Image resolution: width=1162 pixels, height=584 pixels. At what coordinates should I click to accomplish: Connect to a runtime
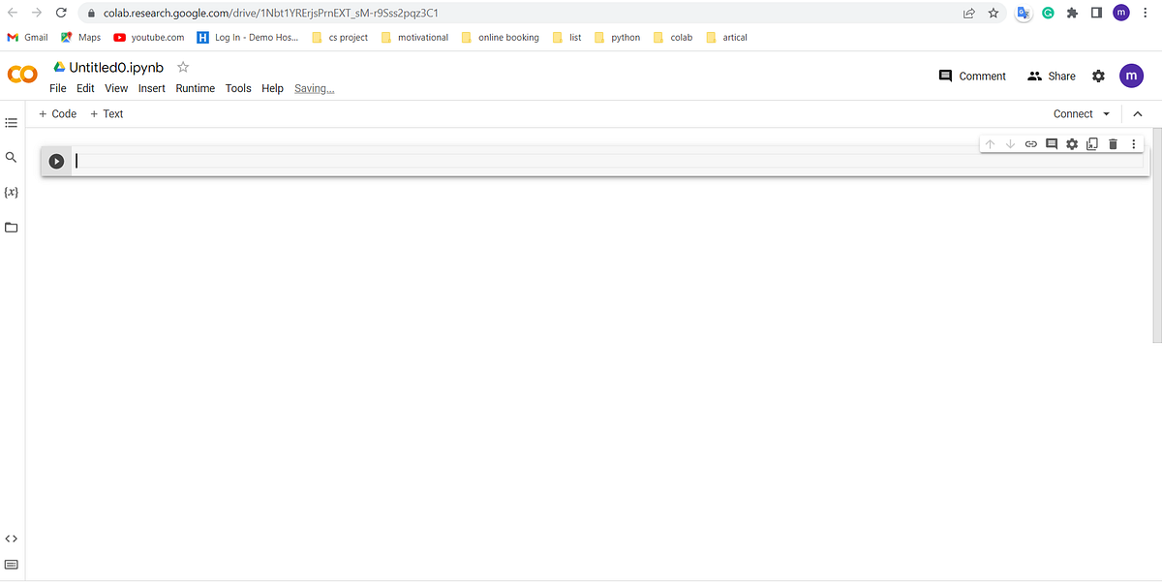(1073, 114)
